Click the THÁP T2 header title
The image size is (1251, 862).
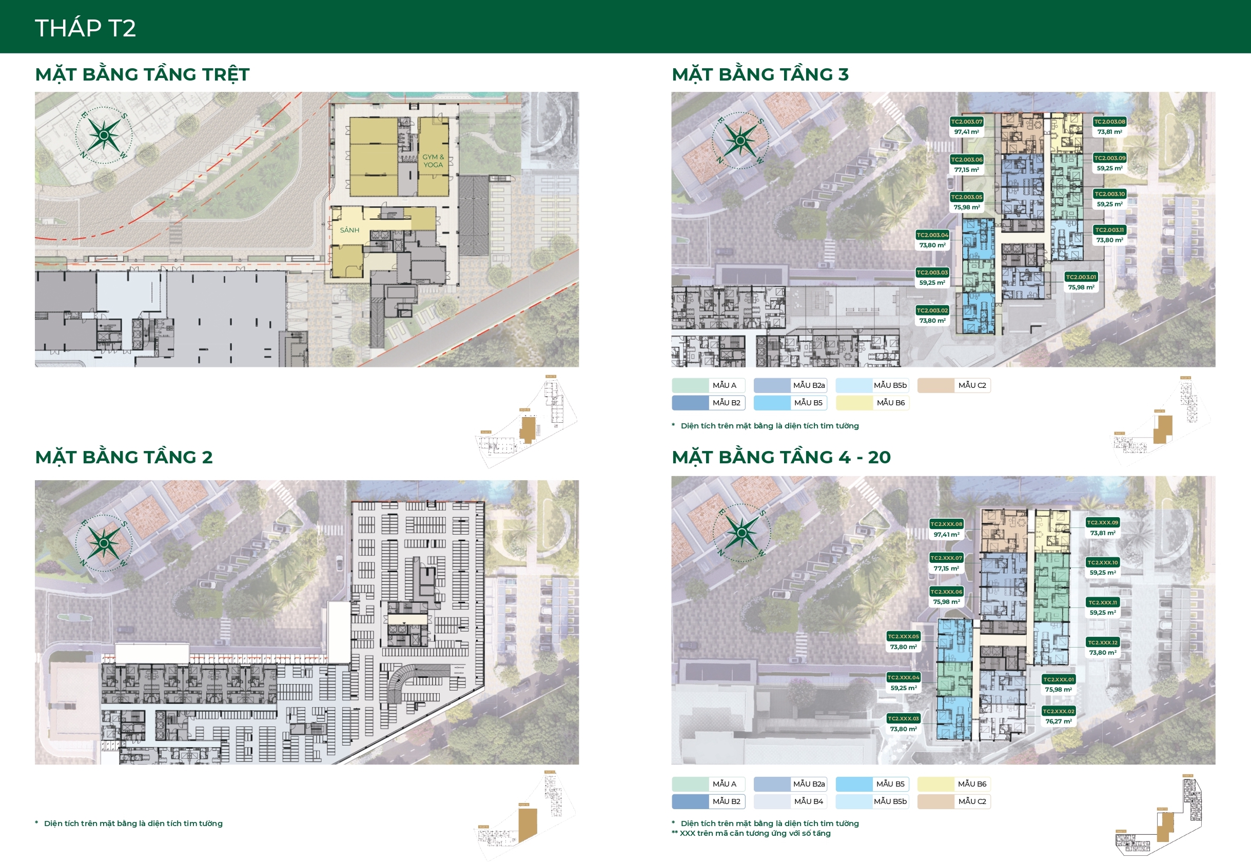tap(85, 28)
